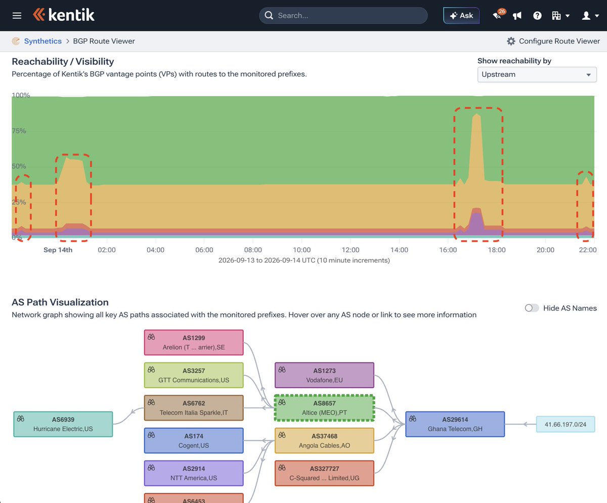This screenshot has height=503, width=607.
Task: Click binoculars icon on AS174 node
Action: pyautogui.click(x=151, y=435)
